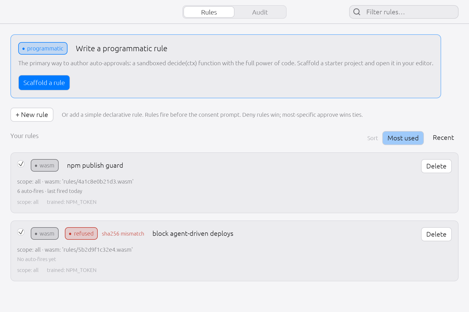Image resolution: width=469 pixels, height=312 pixels.
Task: Sort rules by Recent
Action: tap(443, 138)
